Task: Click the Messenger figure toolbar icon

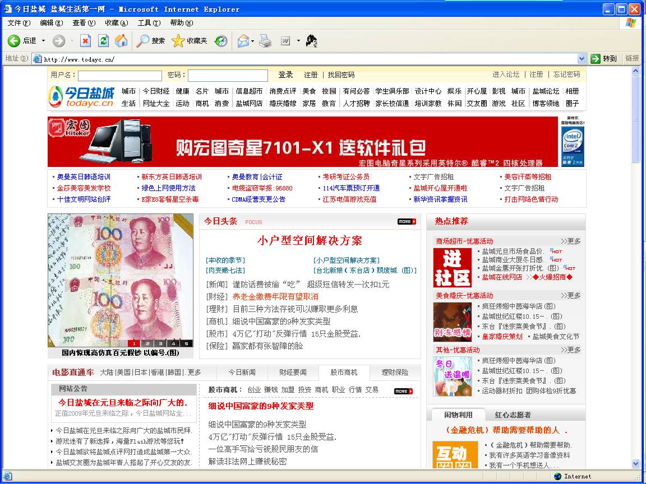Action: (x=311, y=41)
